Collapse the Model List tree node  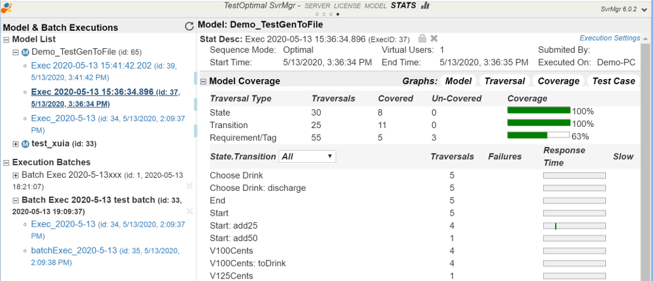pyautogui.click(x=7, y=39)
